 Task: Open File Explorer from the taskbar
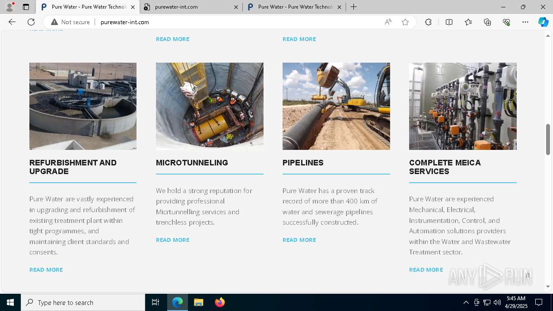pos(199,302)
